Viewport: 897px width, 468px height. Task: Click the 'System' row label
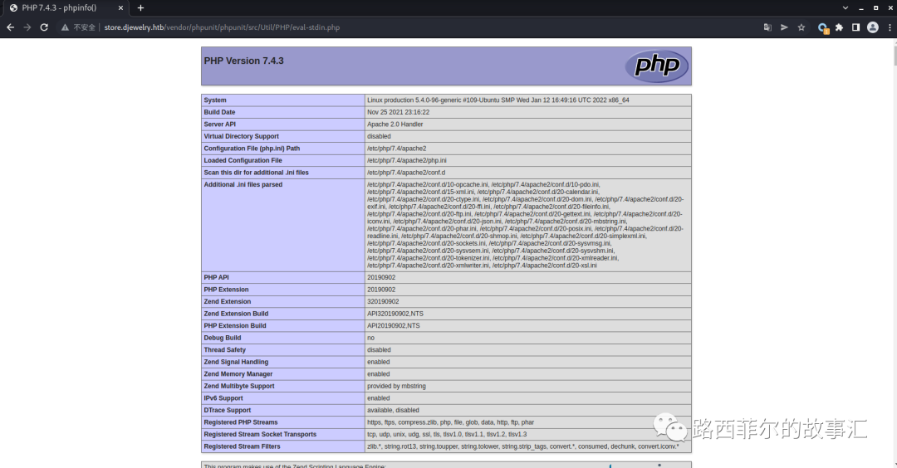(215, 100)
